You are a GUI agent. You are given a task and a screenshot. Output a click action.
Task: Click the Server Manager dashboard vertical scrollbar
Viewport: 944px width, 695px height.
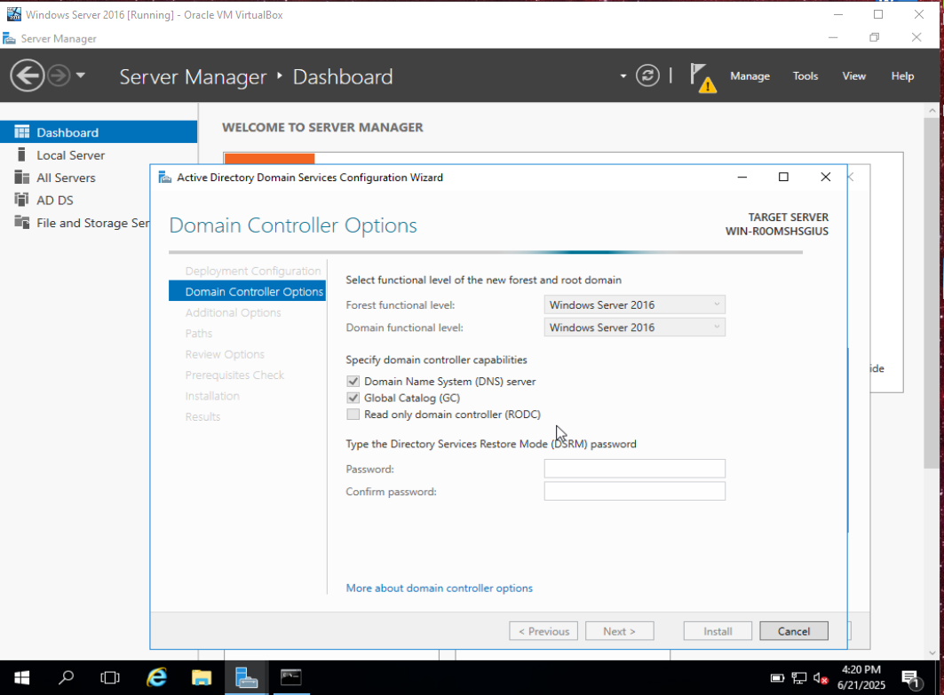(932, 292)
